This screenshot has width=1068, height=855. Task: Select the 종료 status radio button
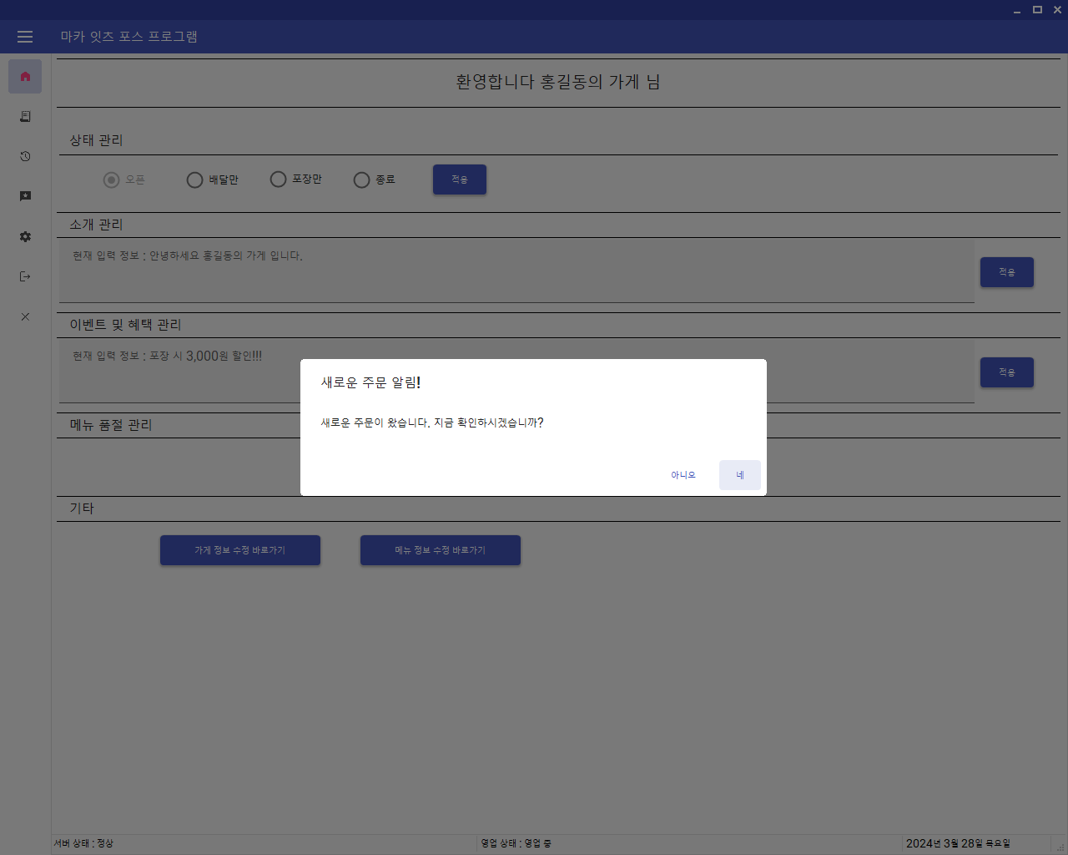coord(361,180)
